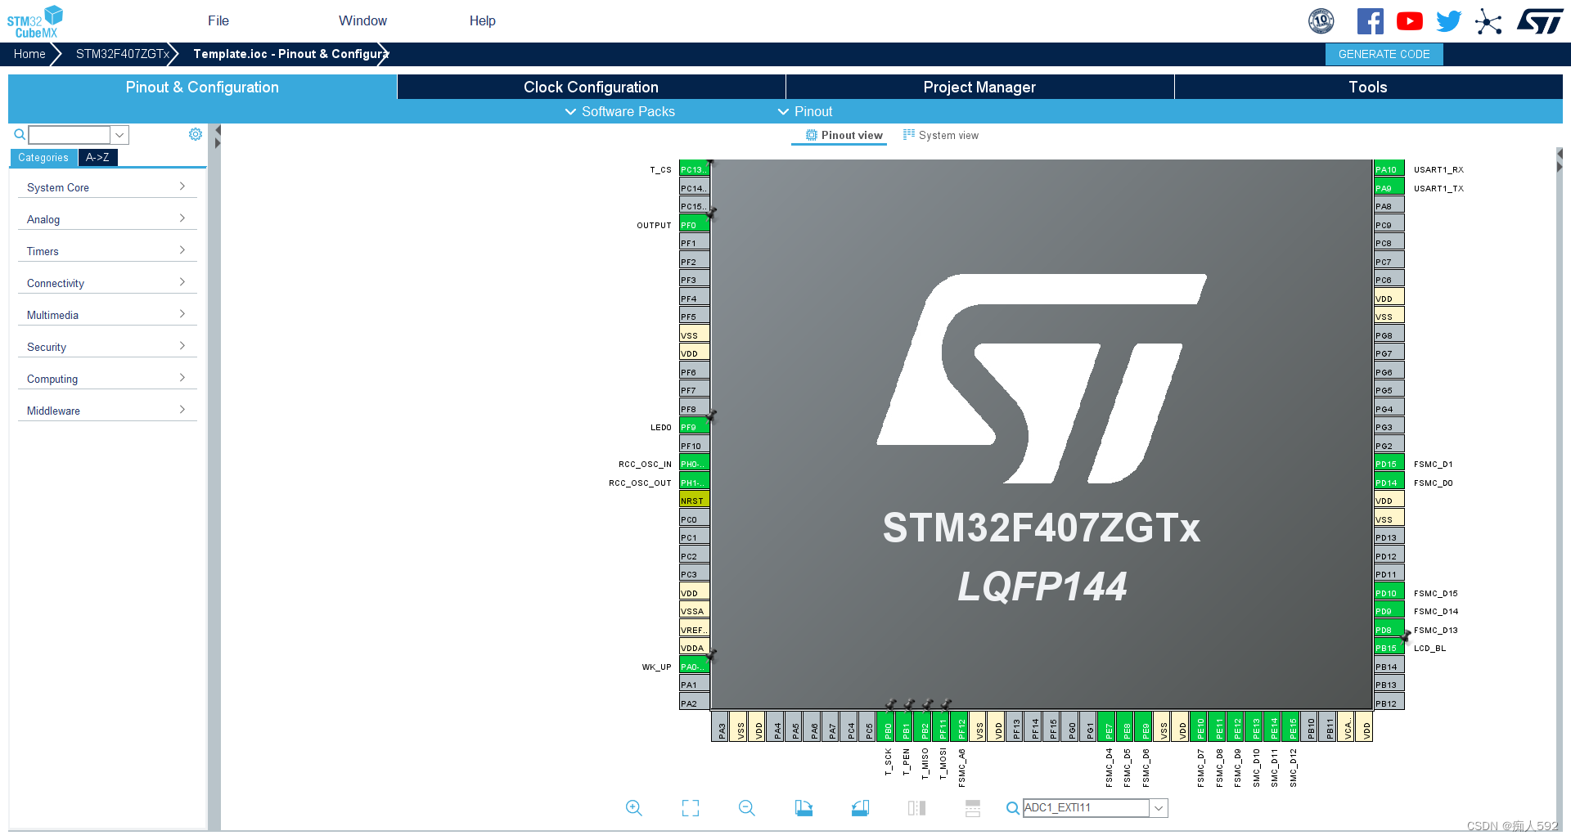Select the green PF9 pin (LED0)

[x=695, y=427]
